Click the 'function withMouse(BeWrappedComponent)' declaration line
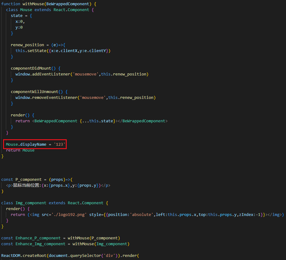Screen dimensions: 286x260 tap(49, 4)
